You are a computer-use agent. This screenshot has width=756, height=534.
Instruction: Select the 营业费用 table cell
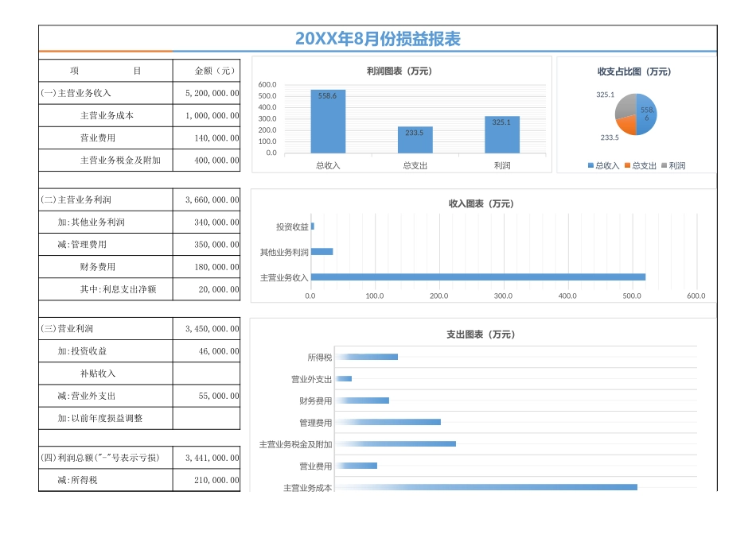pos(106,137)
